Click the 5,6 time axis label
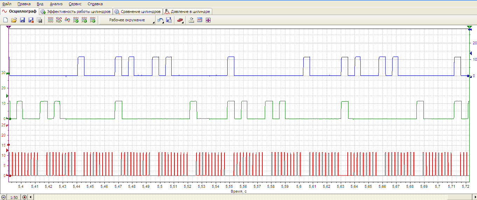The width and height of the screenshot is (477, 200). click(x=299, y=187)
